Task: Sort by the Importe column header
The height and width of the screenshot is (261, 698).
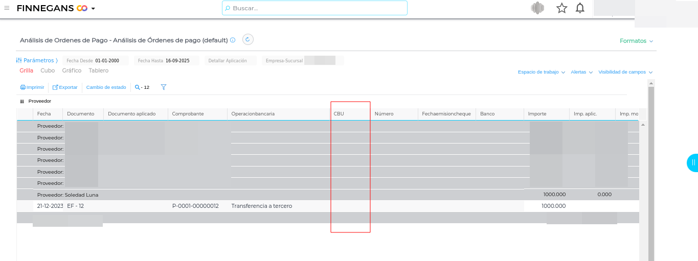Action: click(547, 114)
